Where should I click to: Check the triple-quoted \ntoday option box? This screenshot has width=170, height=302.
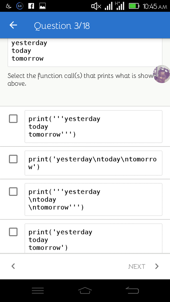13,192
